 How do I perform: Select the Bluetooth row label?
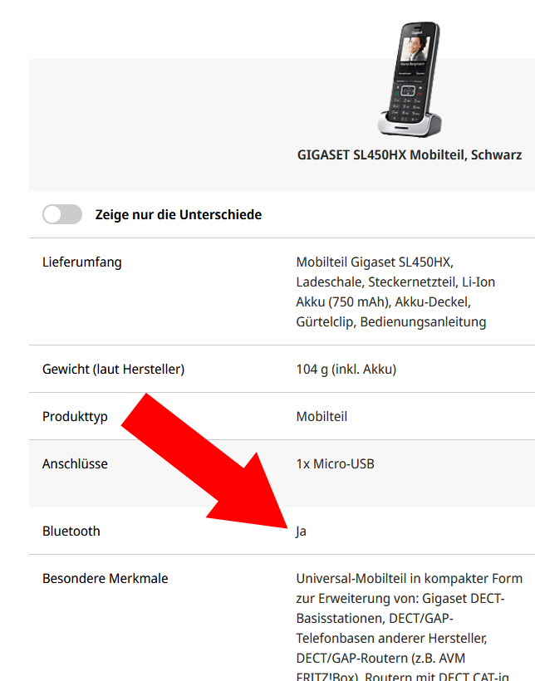[x=71, y=532]
